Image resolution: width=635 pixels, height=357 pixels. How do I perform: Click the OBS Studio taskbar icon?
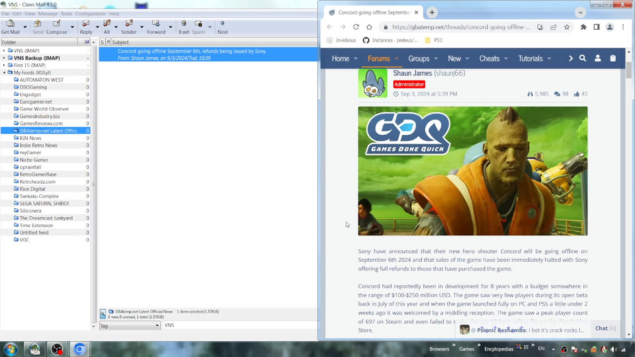[x=57, y=349]
